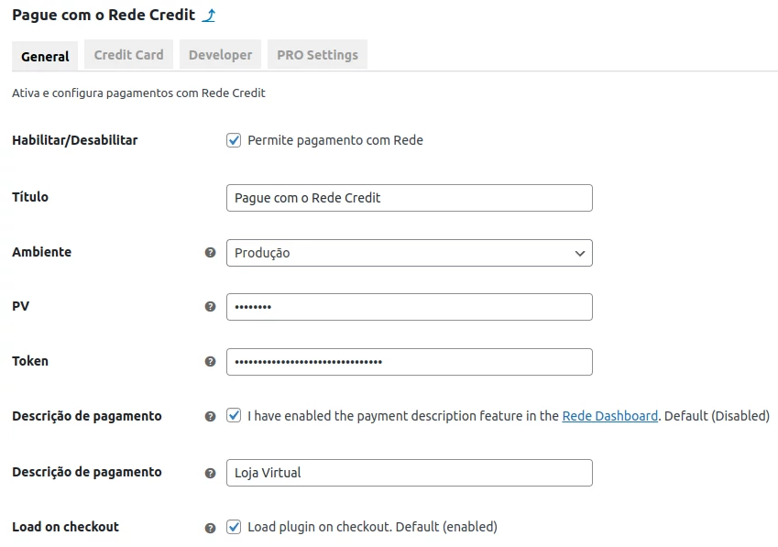778x547 pixels.
Task: Open the Ambiente dropdown showing Produção
Action: (x=409, y=253)
